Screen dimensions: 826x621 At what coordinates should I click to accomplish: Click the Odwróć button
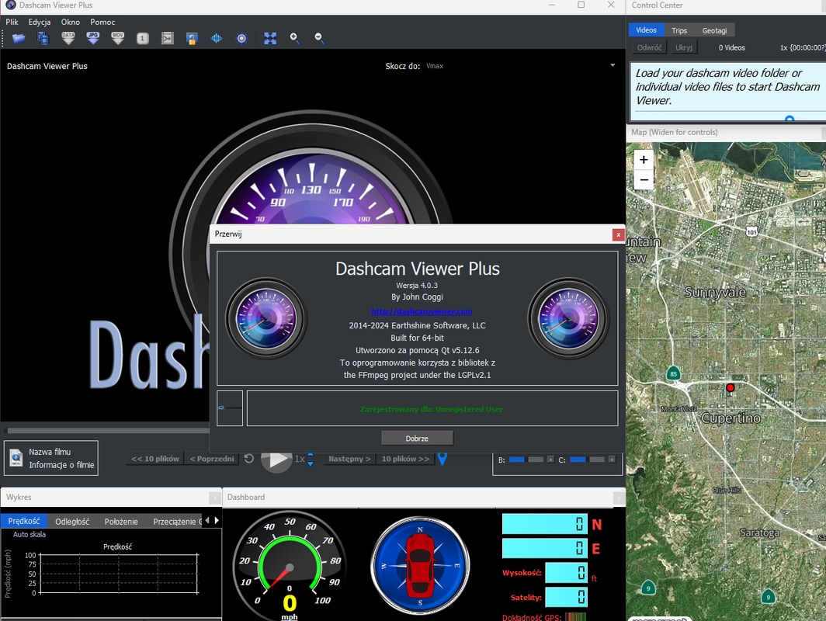tap(649, 47)
